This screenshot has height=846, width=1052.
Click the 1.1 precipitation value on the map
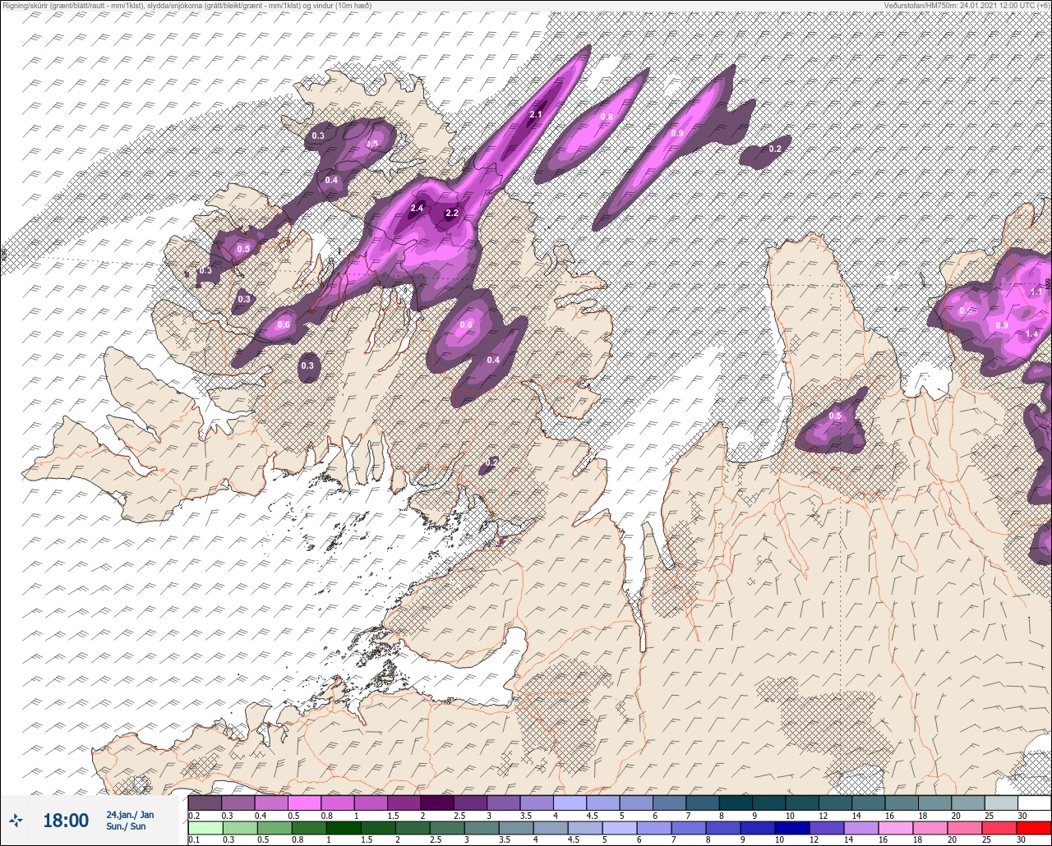[1036, 292]
